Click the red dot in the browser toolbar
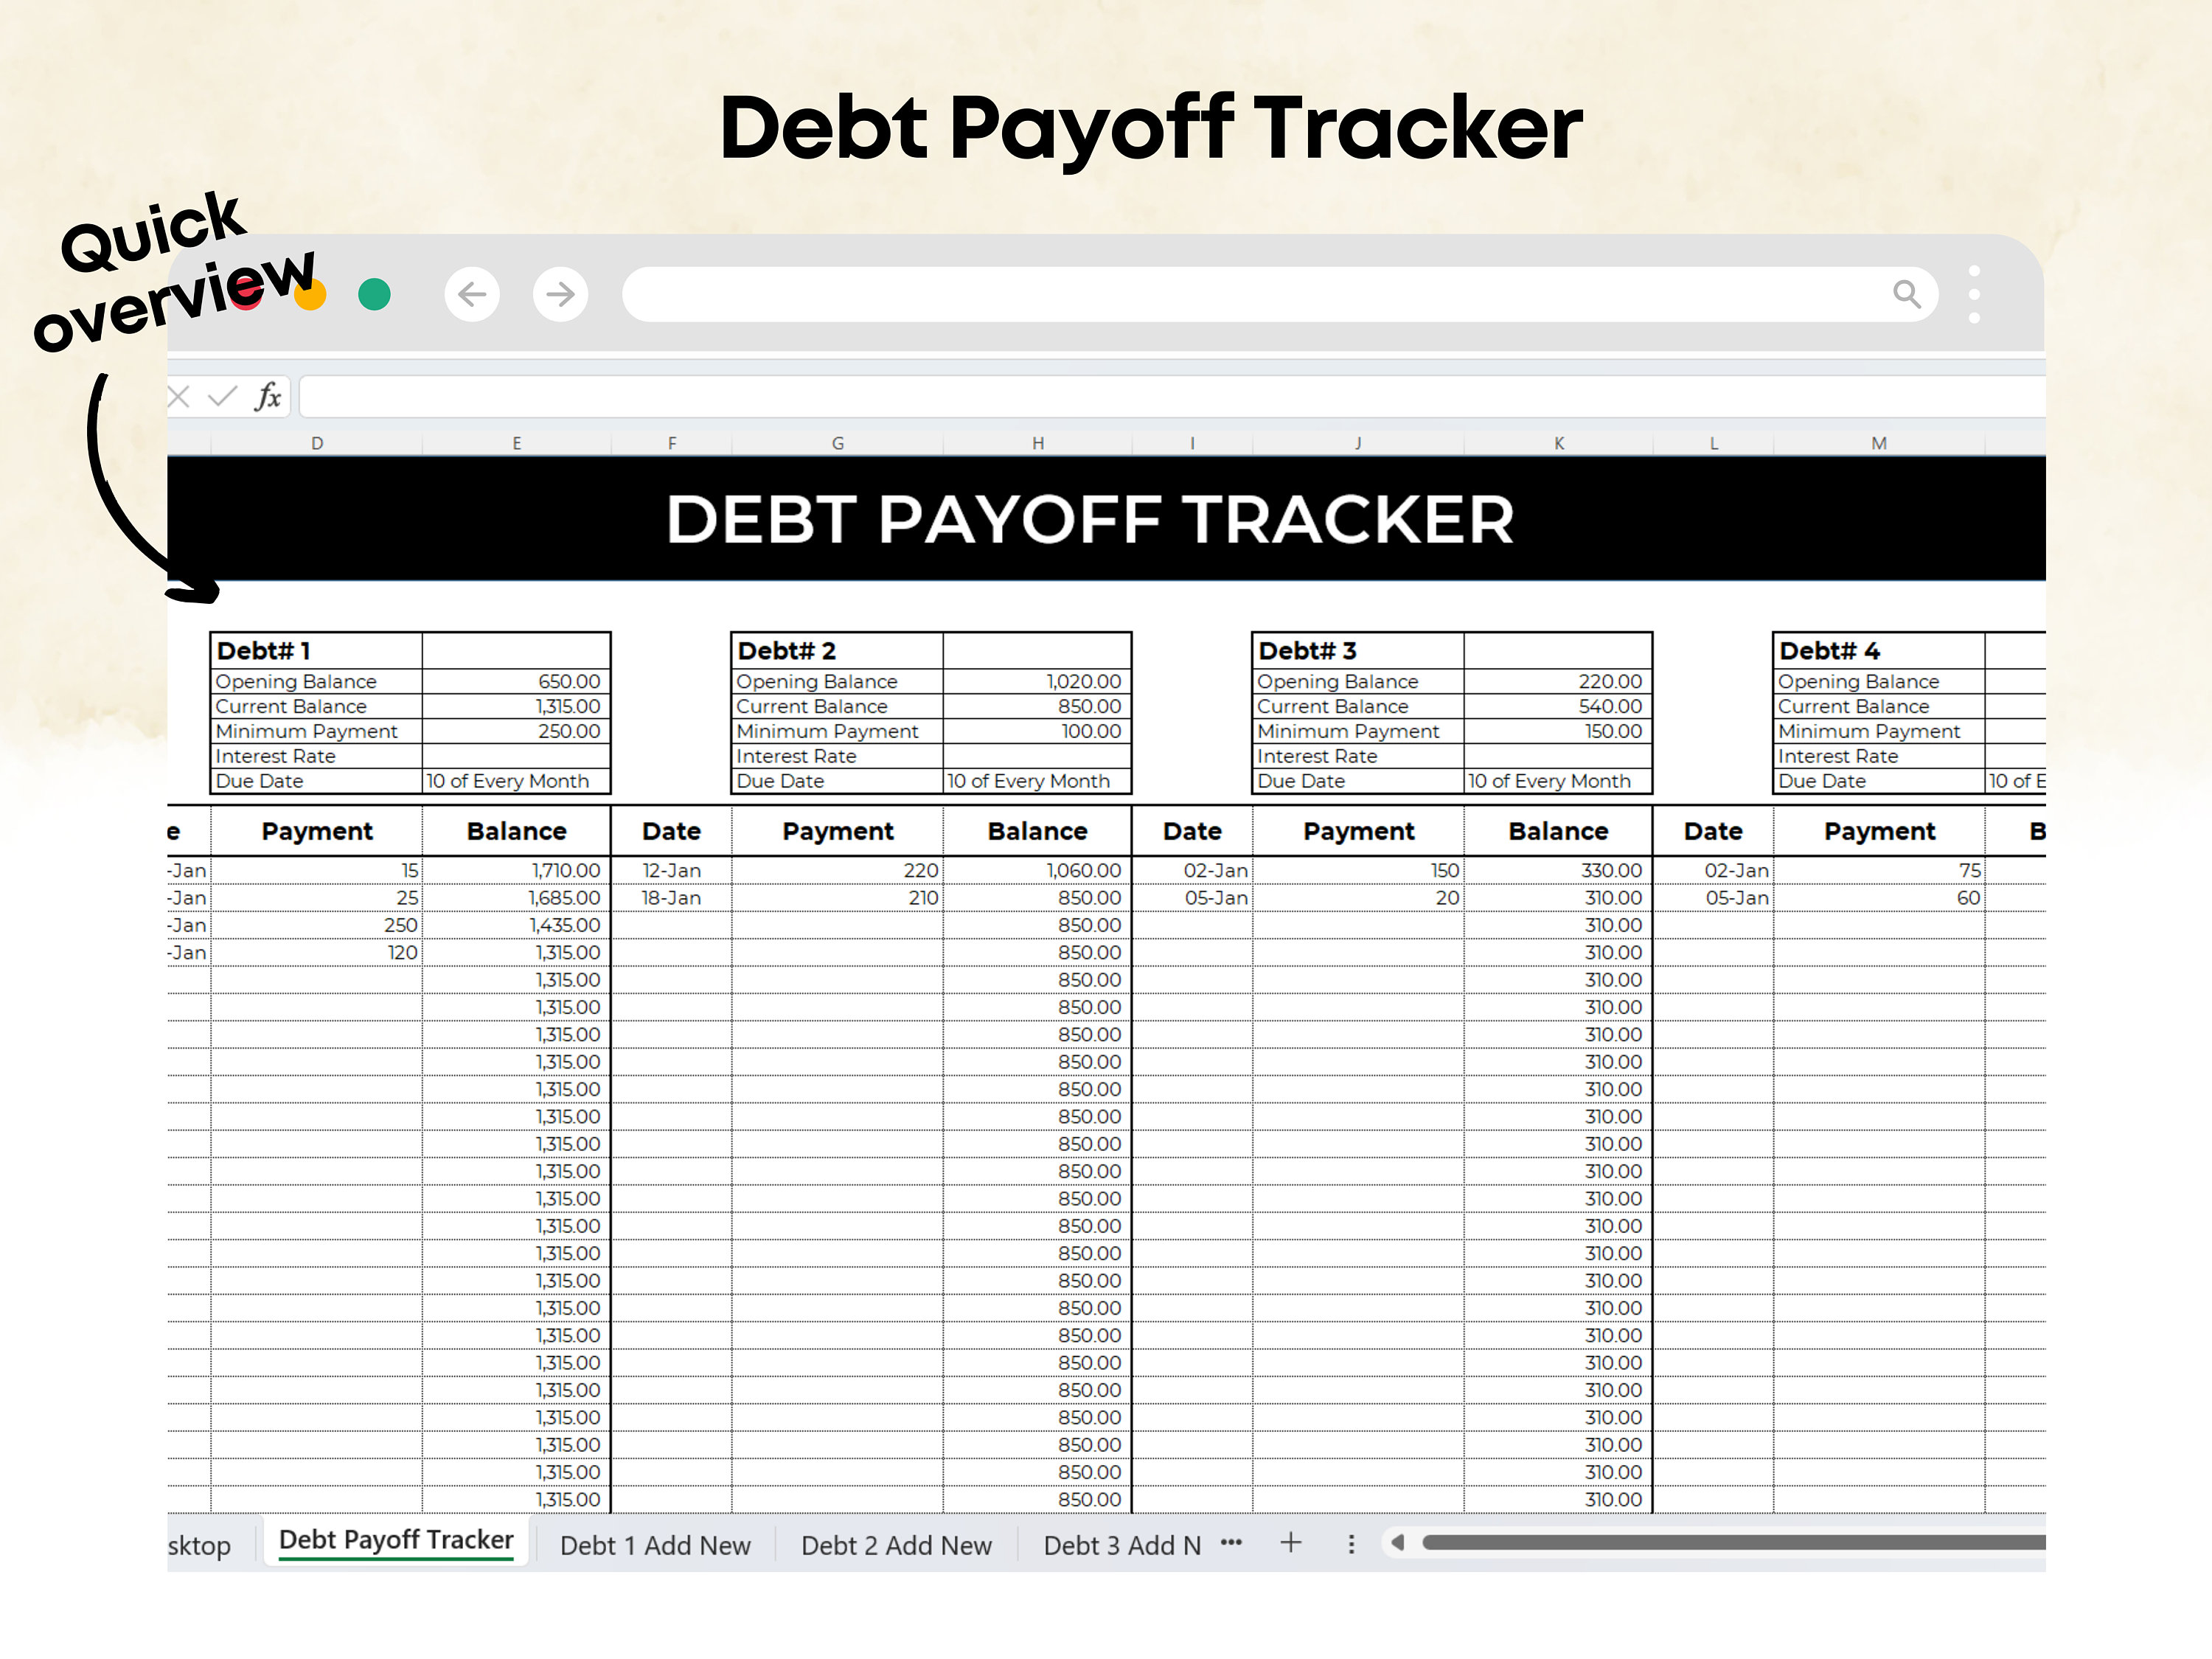 [x=246, y=293]
